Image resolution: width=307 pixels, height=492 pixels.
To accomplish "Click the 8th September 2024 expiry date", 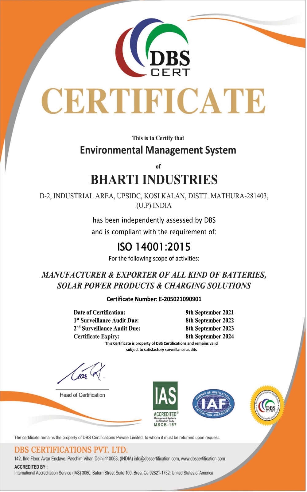I will tap(210, 336).
